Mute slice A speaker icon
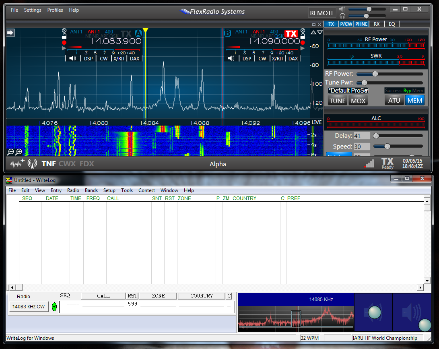Viewport: 439px width, 349px height. click(x=72, y=58)
